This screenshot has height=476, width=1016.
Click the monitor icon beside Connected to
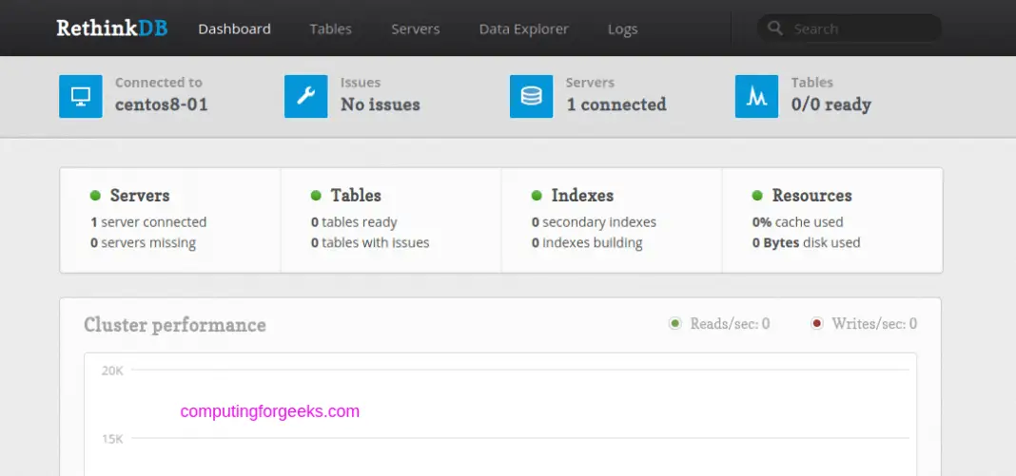(80, 96)
